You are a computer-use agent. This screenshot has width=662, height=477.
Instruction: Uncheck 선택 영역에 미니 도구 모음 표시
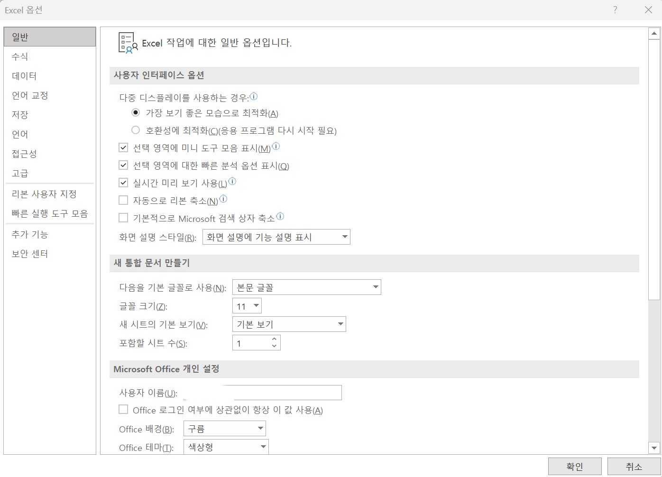pos(123,147)
